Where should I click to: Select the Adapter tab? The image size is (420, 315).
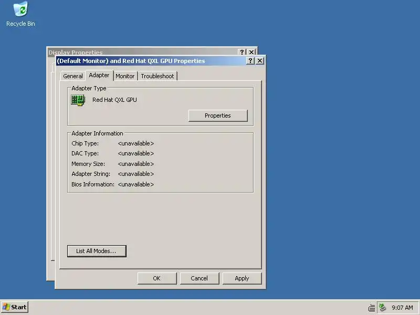point(99,75)
